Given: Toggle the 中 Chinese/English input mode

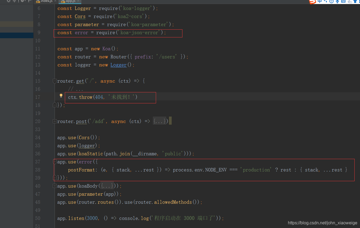Looking at the screenshot, I should (320, 1).
